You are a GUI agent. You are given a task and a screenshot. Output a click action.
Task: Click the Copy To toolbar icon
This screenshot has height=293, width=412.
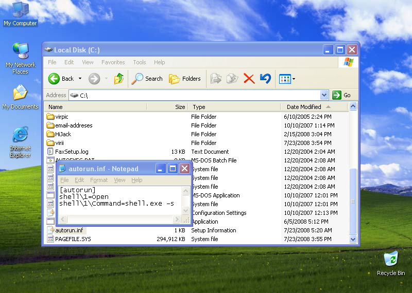[x=232, y=79]
